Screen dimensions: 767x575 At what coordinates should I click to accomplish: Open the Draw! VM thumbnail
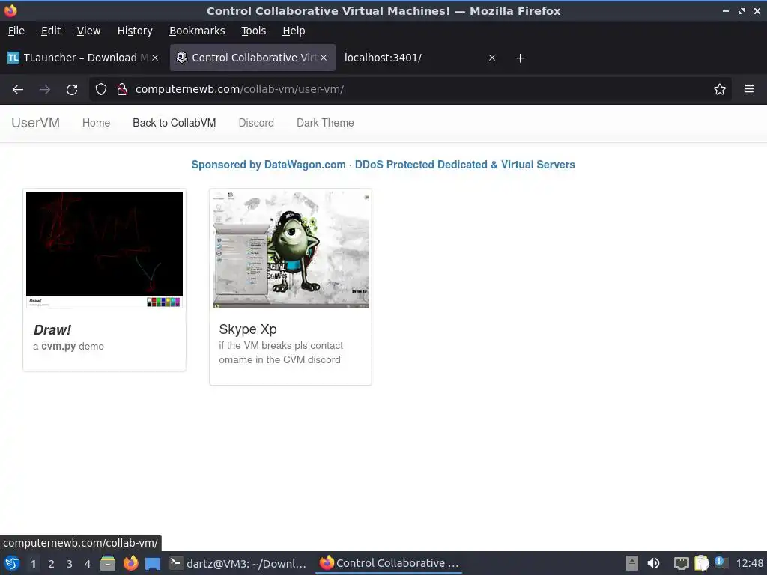(104, 249)
